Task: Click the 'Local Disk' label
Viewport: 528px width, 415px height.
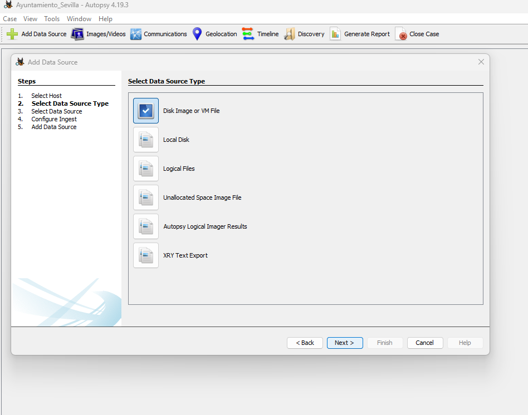Action: pos(176,140)
